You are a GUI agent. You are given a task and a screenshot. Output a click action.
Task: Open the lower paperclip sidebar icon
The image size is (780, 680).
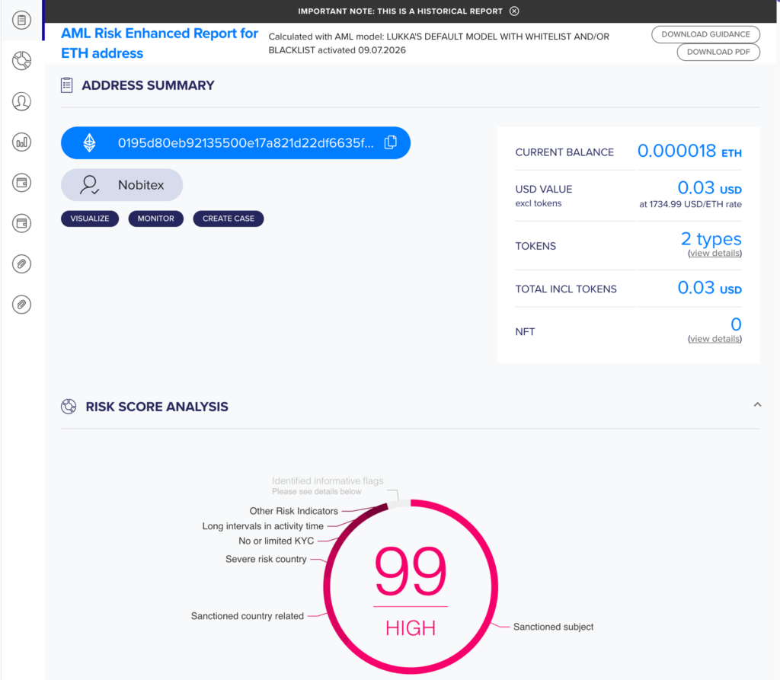[x=21, y=305]
